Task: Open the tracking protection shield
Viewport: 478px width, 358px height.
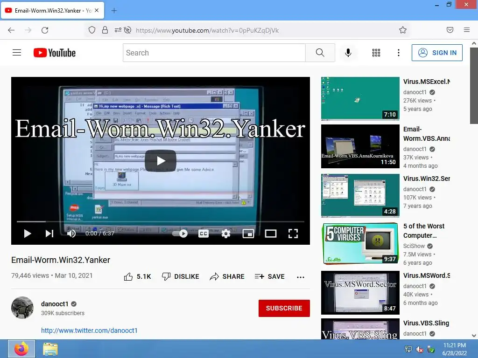Action: (92, 30)
